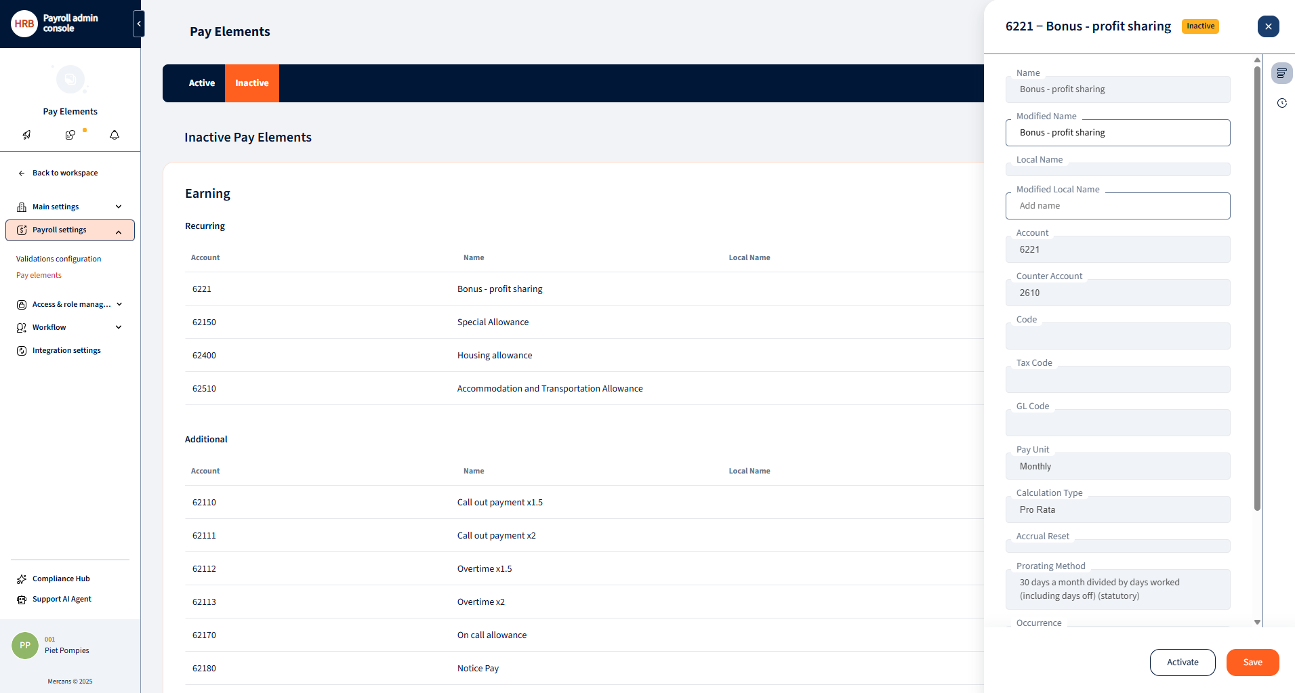Collapse the left sidebar with arrow
Image resolution: width=1295 pixels, height=693 pixels.
(139, 24)
